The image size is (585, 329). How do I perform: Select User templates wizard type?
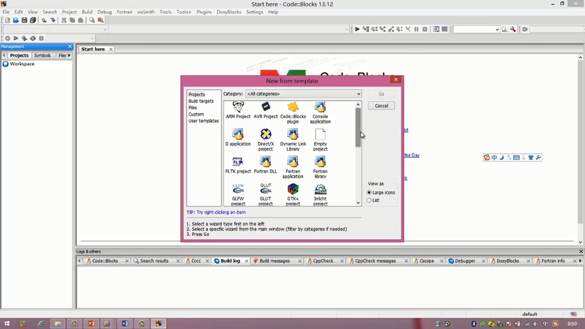click(x=203, y=121)
